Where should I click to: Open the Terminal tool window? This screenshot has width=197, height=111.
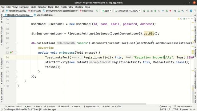tap(64, 106)
